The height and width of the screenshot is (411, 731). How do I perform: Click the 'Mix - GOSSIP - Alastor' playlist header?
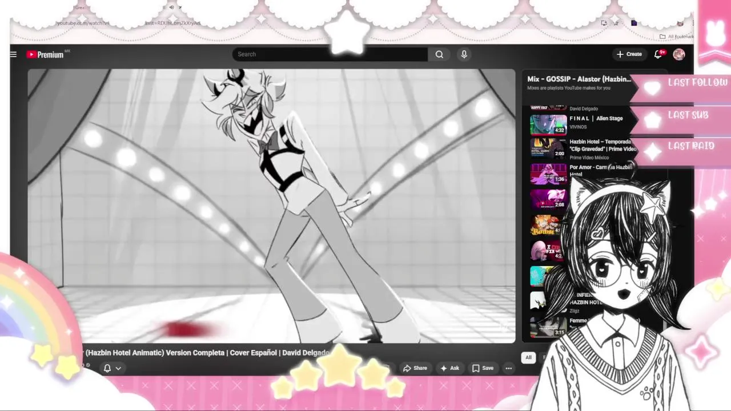(579, 79)
